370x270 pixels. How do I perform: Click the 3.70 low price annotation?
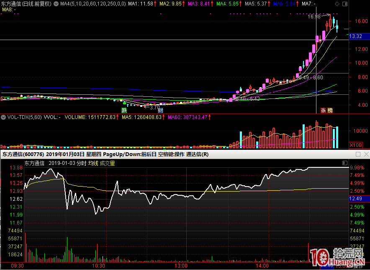tap(155, 108)
